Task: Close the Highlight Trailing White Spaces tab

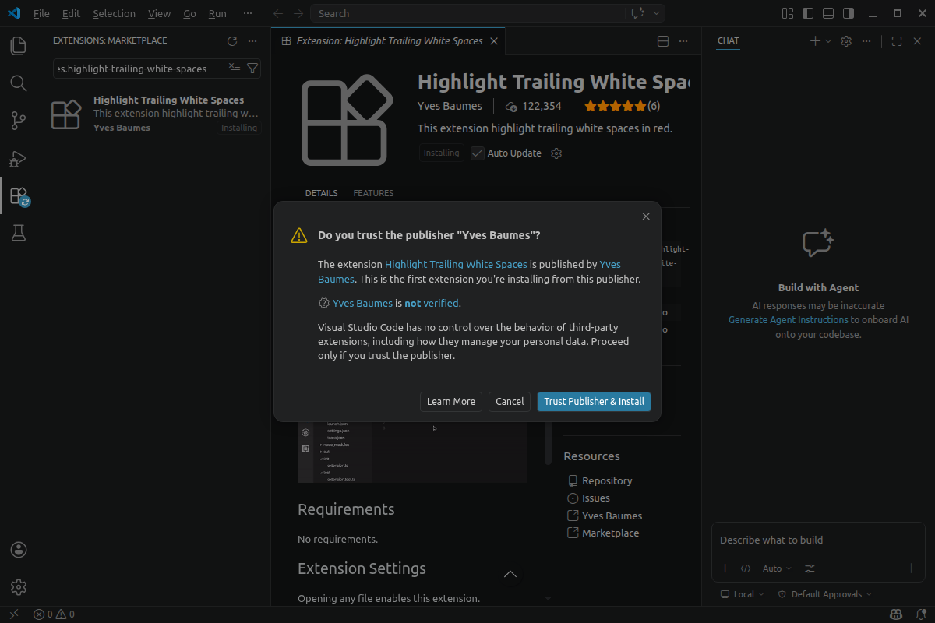Action: point(494,41)
